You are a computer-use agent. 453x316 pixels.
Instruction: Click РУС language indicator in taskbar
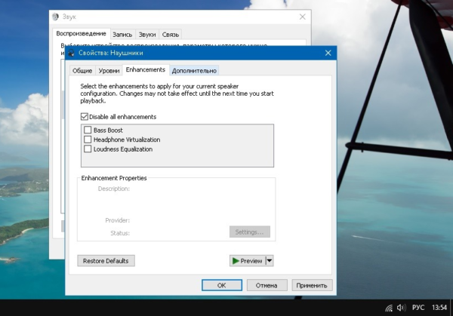coord(418,308)
